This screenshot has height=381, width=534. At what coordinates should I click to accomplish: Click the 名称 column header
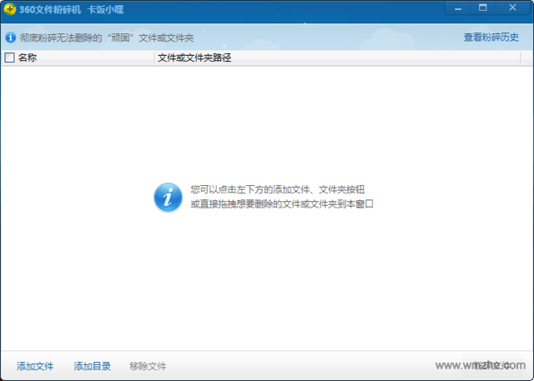coord(78,58)
